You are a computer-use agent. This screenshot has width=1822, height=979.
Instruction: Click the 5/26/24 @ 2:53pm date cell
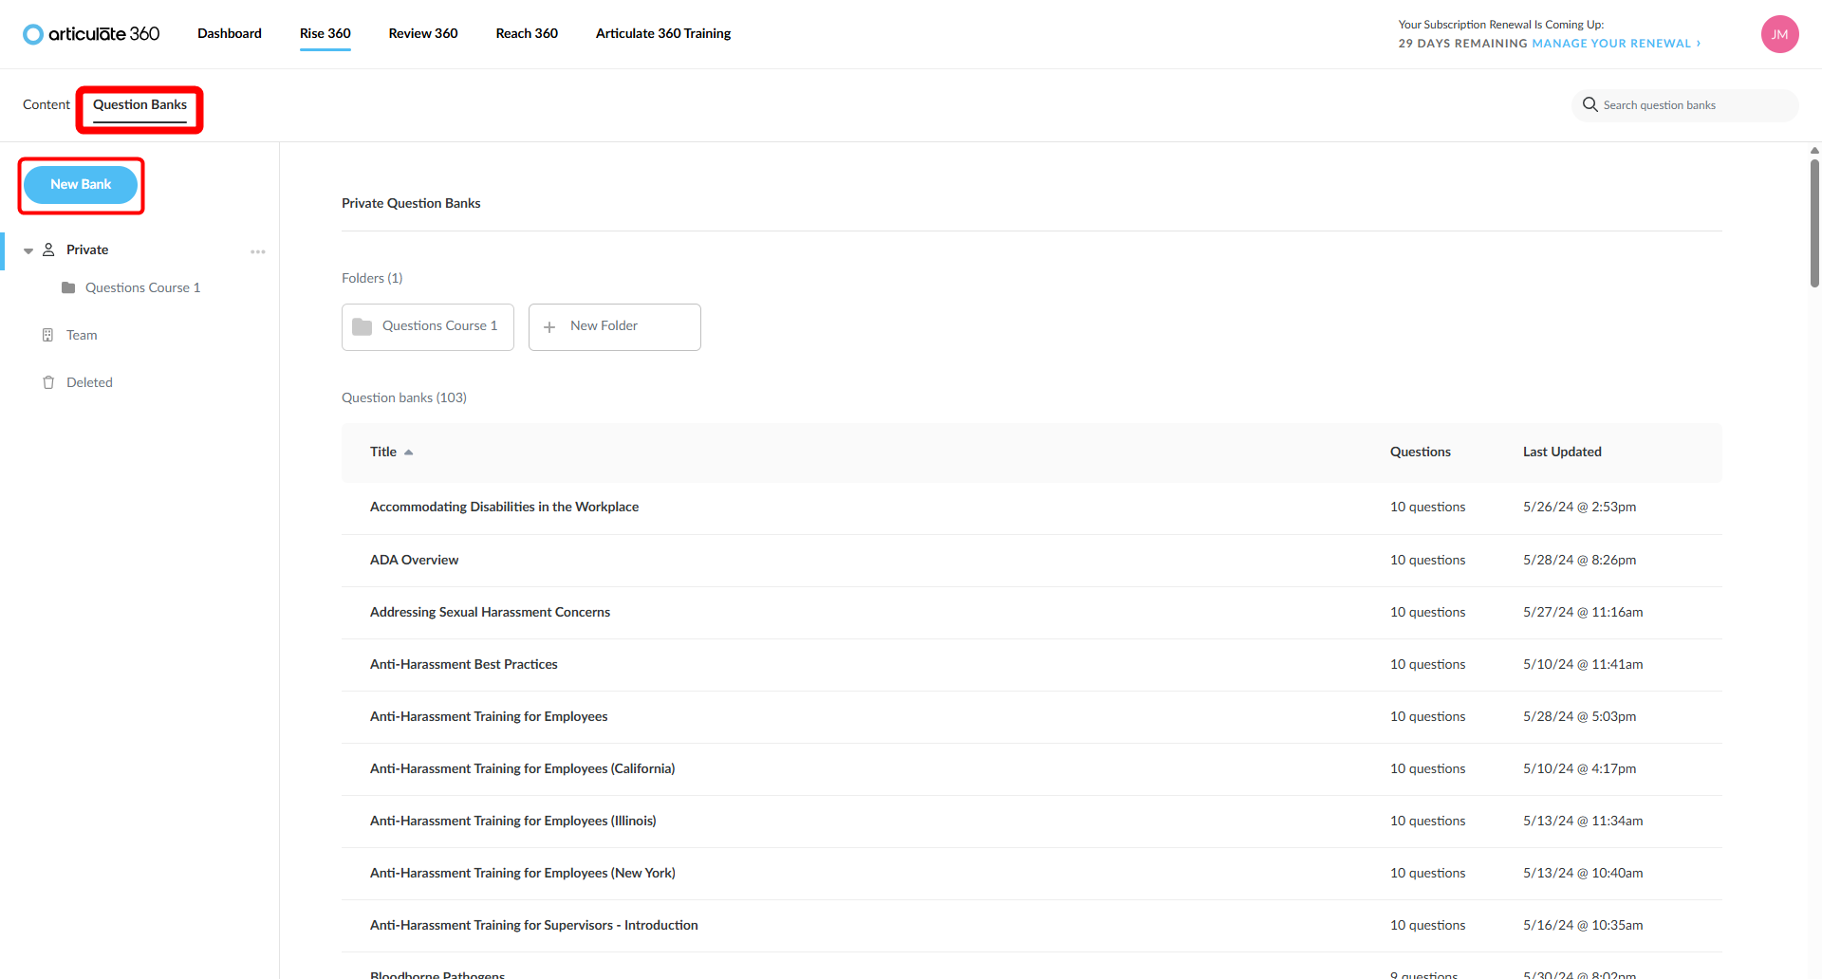click(x=1579, y=507)
